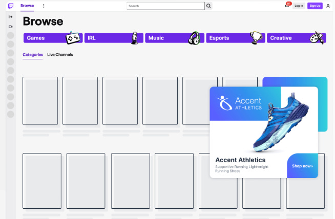
Task: Open the Games category button
Action: click(x=53, y=38)
